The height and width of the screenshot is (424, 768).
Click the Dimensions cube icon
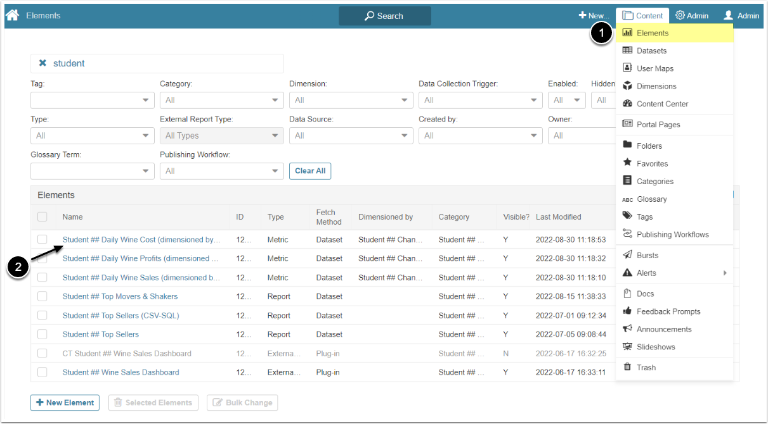point(627,86)
